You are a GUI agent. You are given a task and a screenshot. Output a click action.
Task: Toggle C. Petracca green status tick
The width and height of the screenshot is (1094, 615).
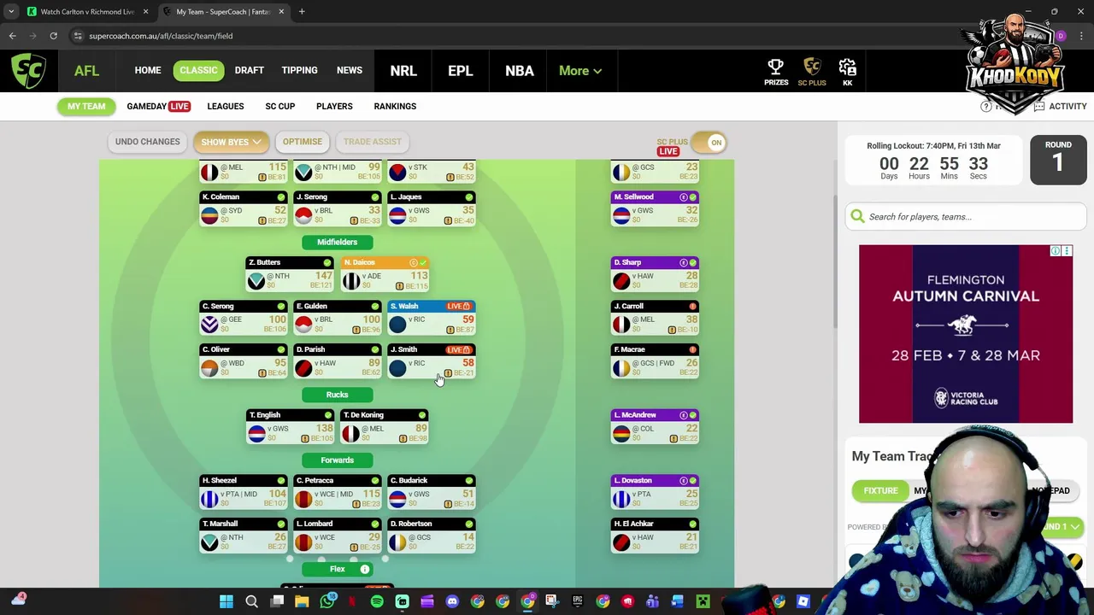point(375,480)
